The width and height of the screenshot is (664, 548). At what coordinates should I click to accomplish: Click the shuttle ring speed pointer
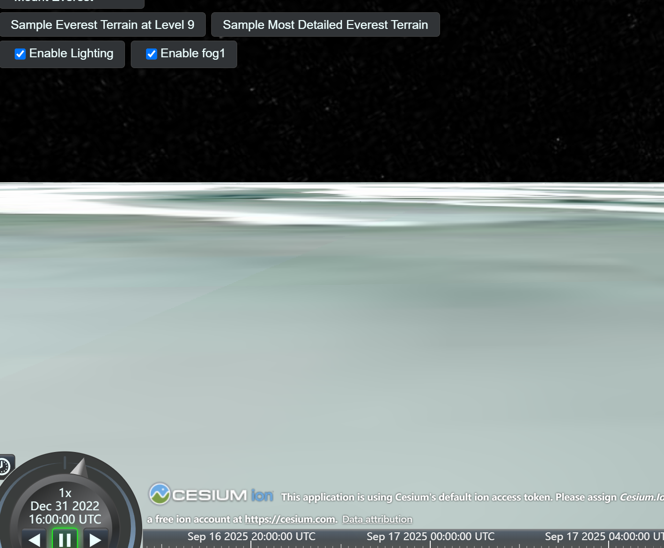(79, 467)
